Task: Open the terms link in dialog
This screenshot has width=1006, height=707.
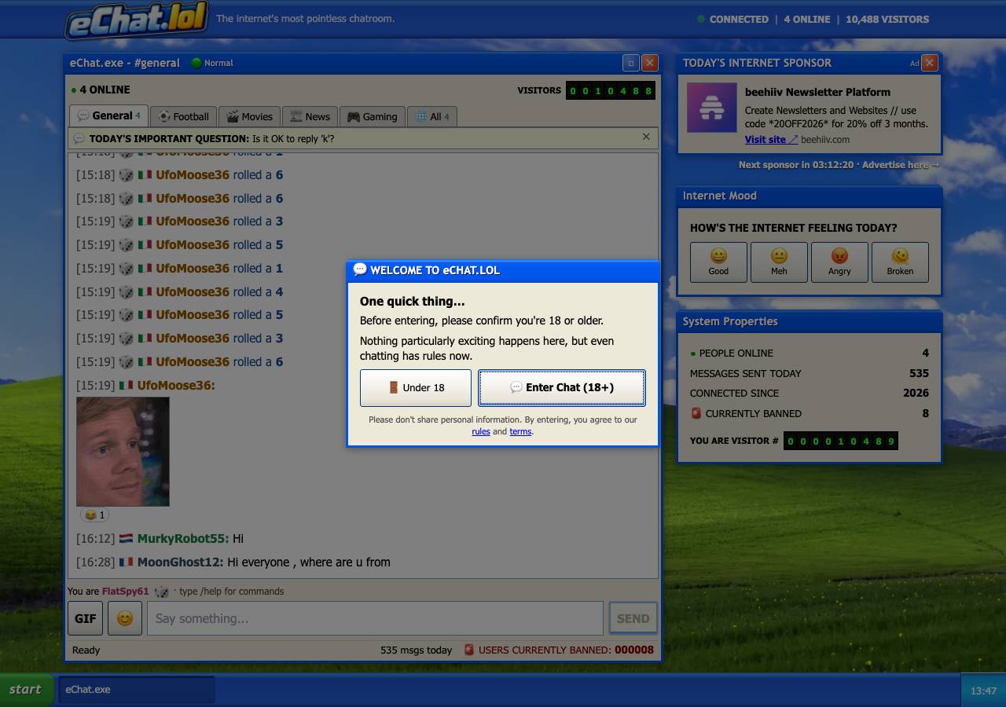Action: [x=520, y=431]
